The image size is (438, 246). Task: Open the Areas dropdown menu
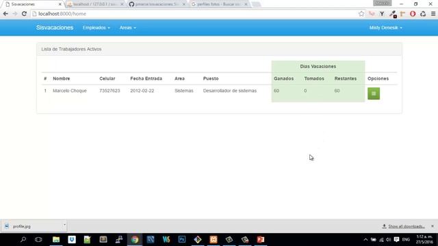[x=128, y=27]
